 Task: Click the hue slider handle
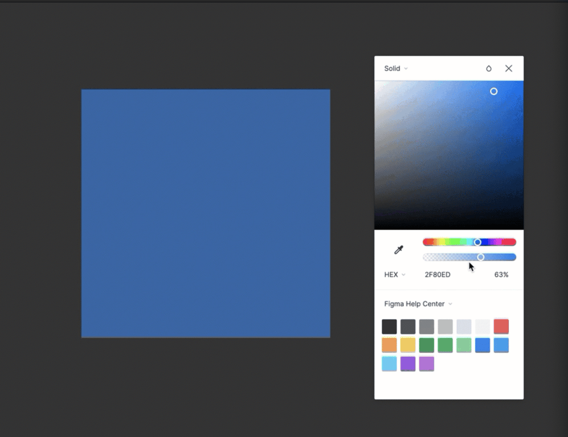[x=477, y=242]
